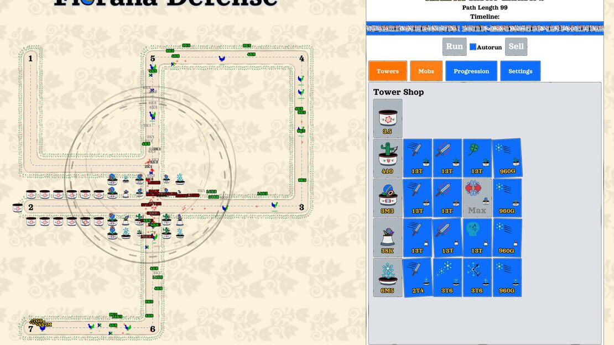This screenshot has width=614, height=345.
Task: Click the Run button
Action: pyautogui.click(x=454, y=46)
